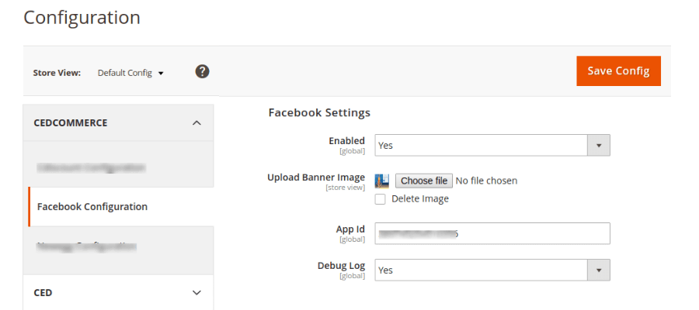Click the Delete Image label

tap(420, 199)
